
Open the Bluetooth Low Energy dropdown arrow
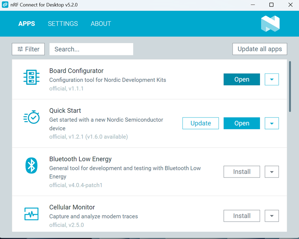click(272, 172)
